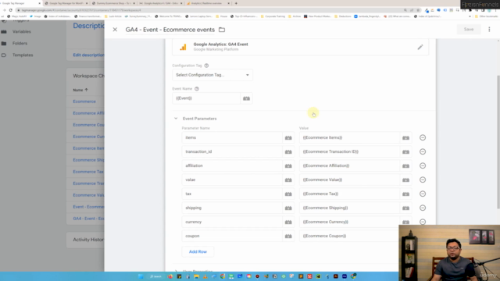This screenshot has width=500, height=281.
Task: Collapse the Event Parameters section
Action: click(x=176, y=119)
